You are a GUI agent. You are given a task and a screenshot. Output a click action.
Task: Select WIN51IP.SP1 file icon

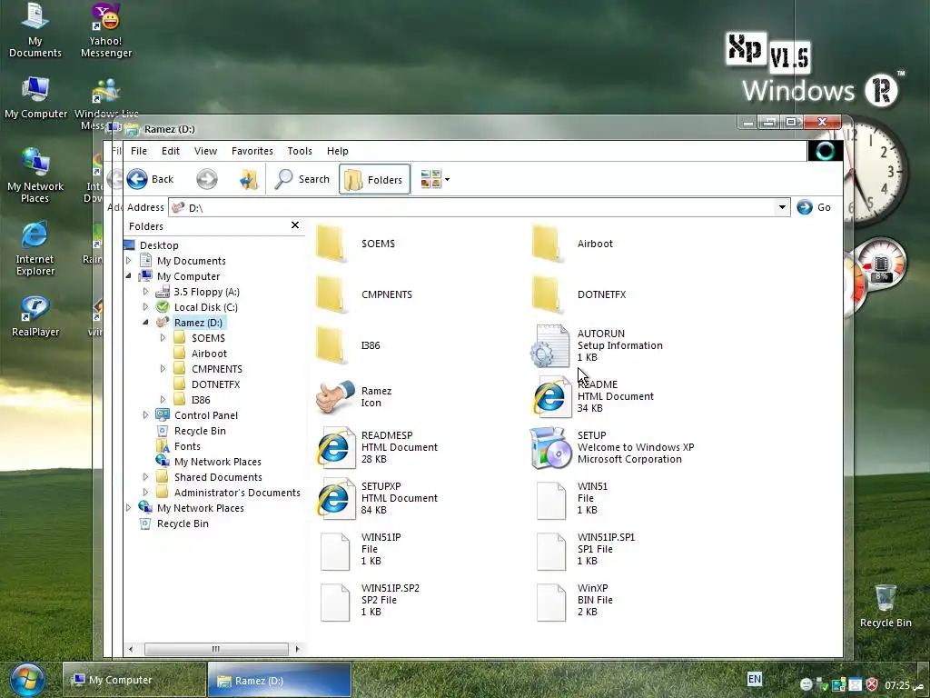point(551,552)
